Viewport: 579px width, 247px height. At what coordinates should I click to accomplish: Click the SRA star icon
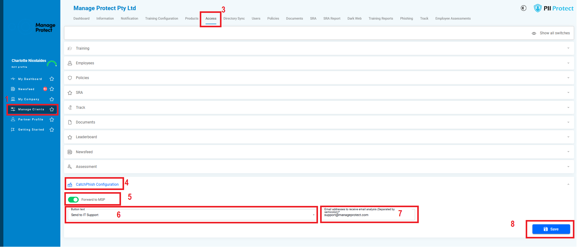(x=70, y=93)
